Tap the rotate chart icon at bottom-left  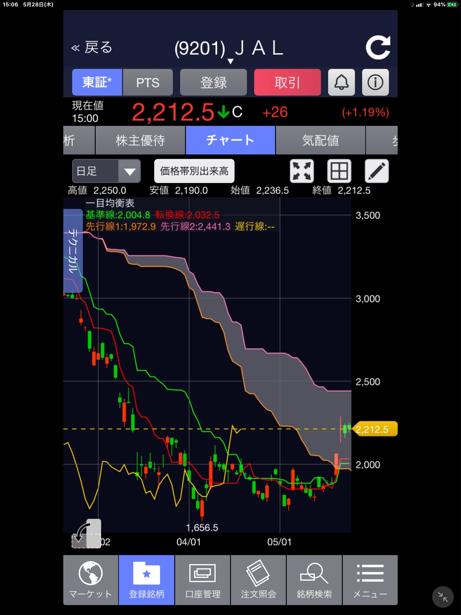pyautogui.click(x=86, y=534)
